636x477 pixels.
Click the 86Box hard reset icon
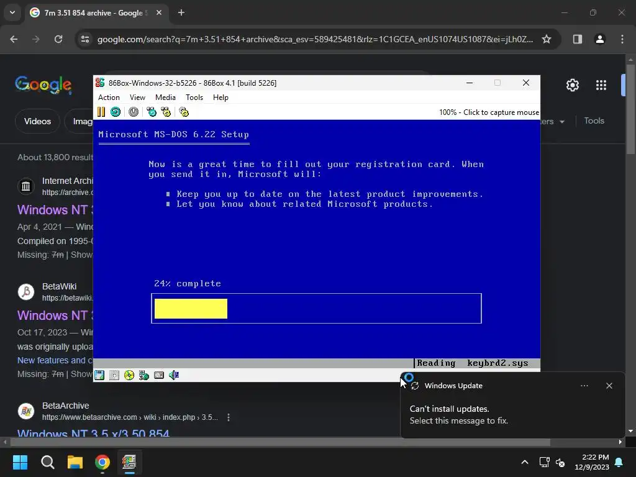tap(116, 112)
